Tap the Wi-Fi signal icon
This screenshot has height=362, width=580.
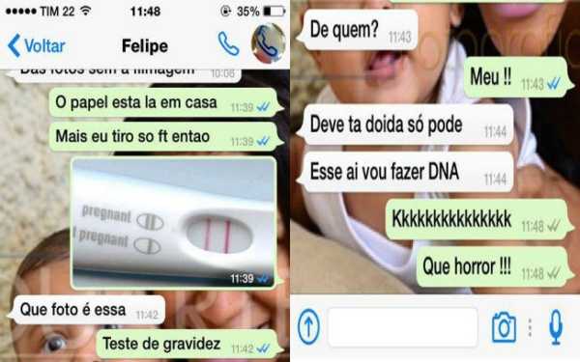[86, 11]
